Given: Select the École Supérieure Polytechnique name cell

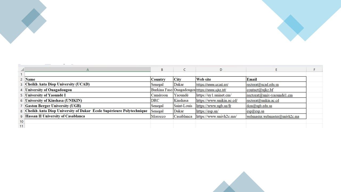Looking at the screenshot, I should click(88, 111).
